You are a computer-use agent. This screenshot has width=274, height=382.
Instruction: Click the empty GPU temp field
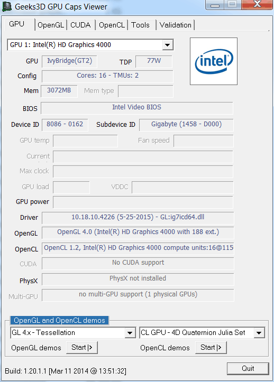tap(85, 141)
